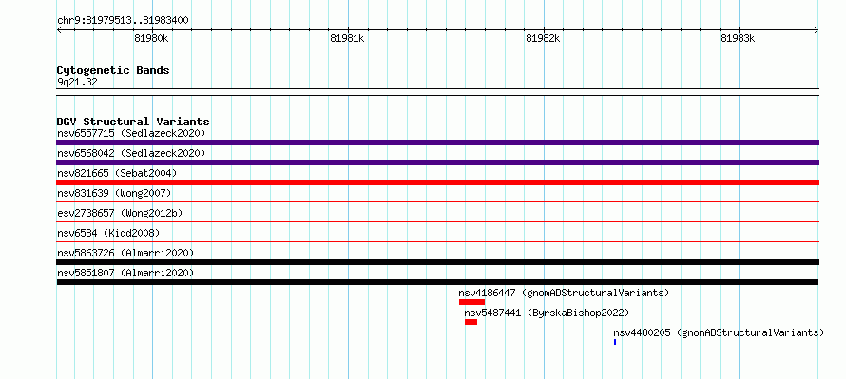Click the short red bar of nsv4186447

click(472, 302)
